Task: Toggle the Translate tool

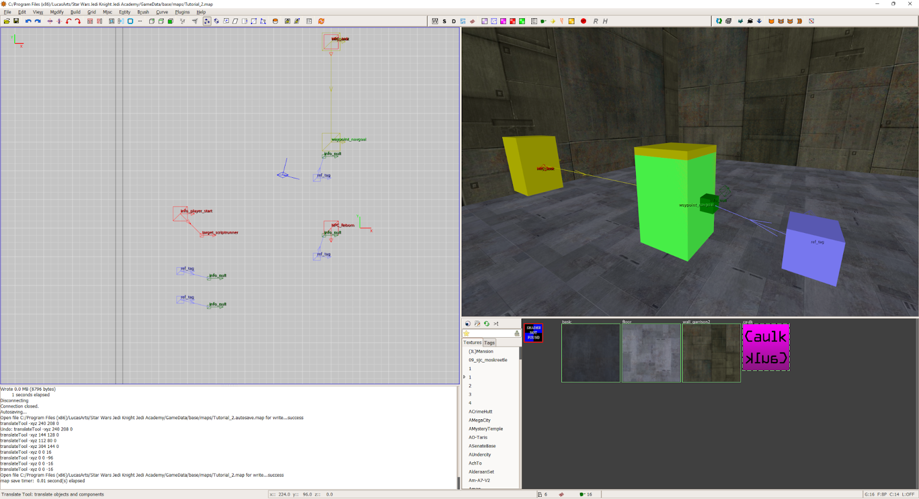Action: coord(207,21)
